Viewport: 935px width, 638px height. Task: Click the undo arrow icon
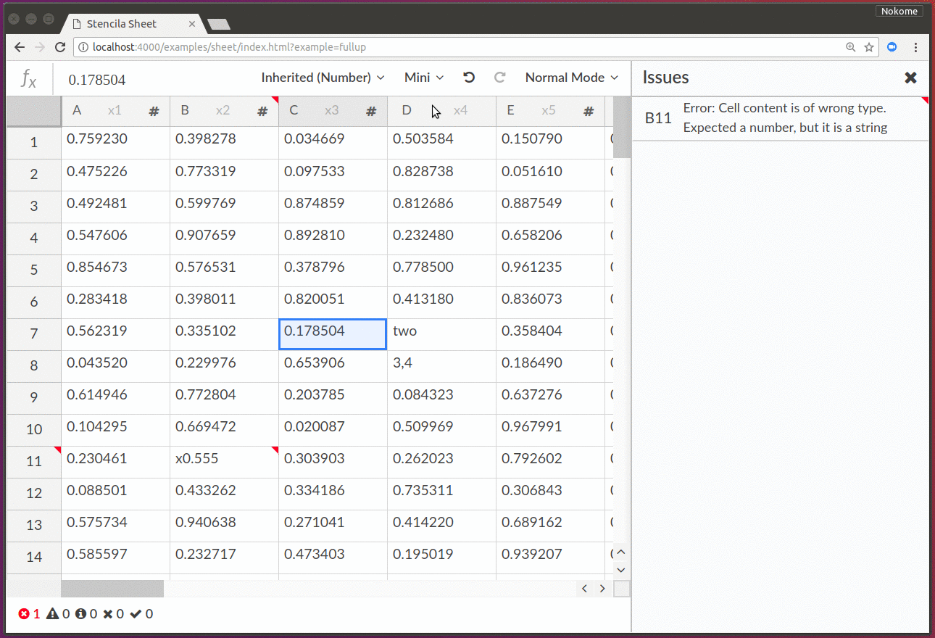[469, 78]
